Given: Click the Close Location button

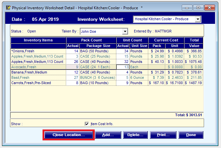Looking at the screenshot, I should click(68, 135).
